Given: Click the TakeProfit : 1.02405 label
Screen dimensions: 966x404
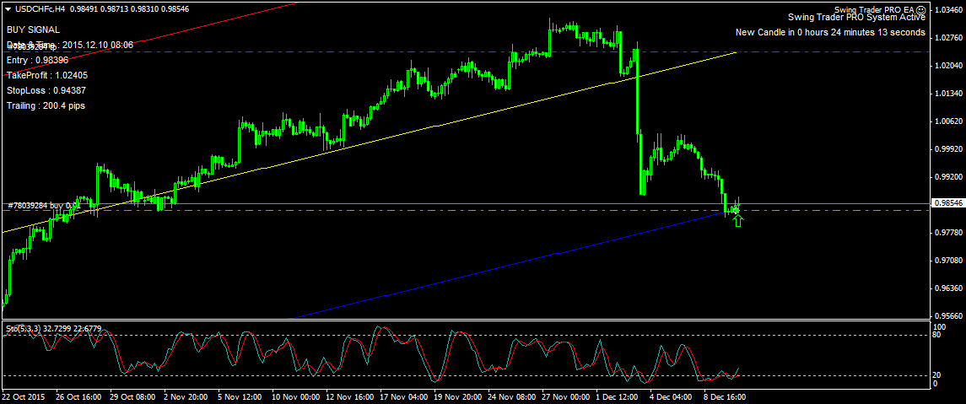Looking at the screenshot, I should pos(47,75).
